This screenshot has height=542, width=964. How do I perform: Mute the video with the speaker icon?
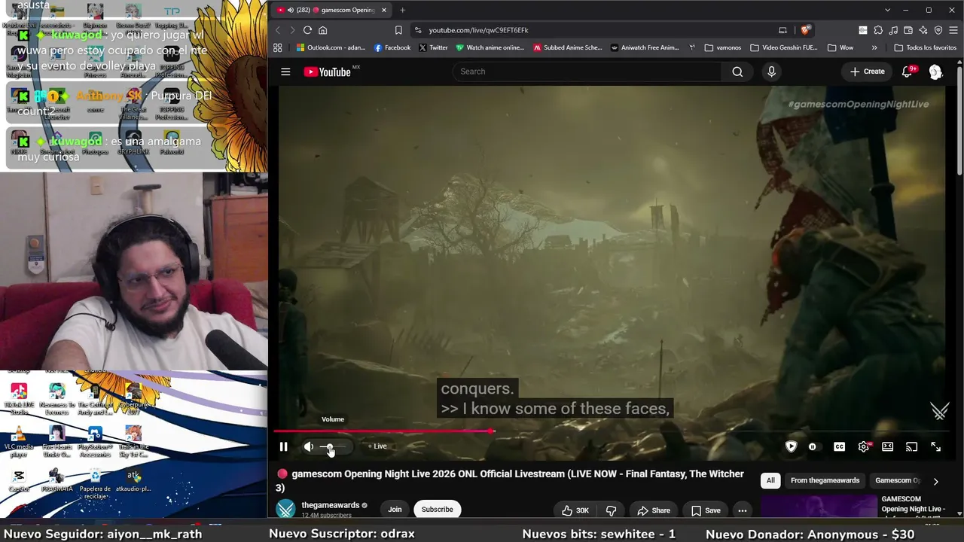(x=309, y=446)
